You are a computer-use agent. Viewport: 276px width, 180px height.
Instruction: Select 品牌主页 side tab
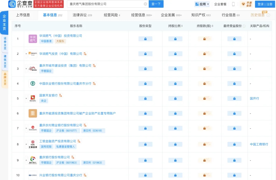(x=5, y=79)
